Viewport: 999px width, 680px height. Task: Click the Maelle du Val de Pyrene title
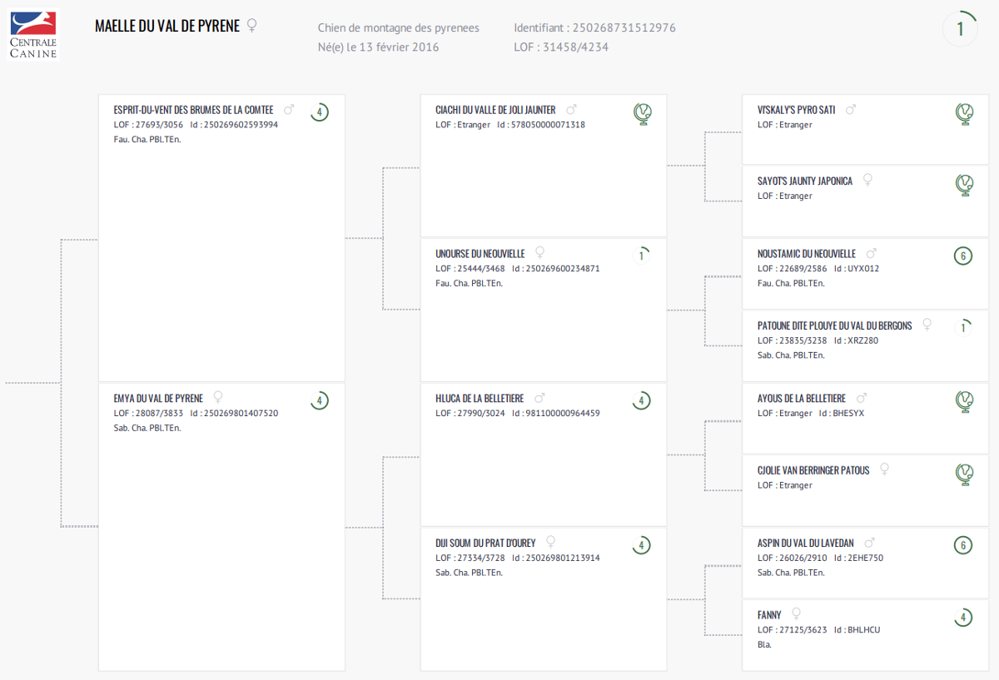[x=167, y=27]
